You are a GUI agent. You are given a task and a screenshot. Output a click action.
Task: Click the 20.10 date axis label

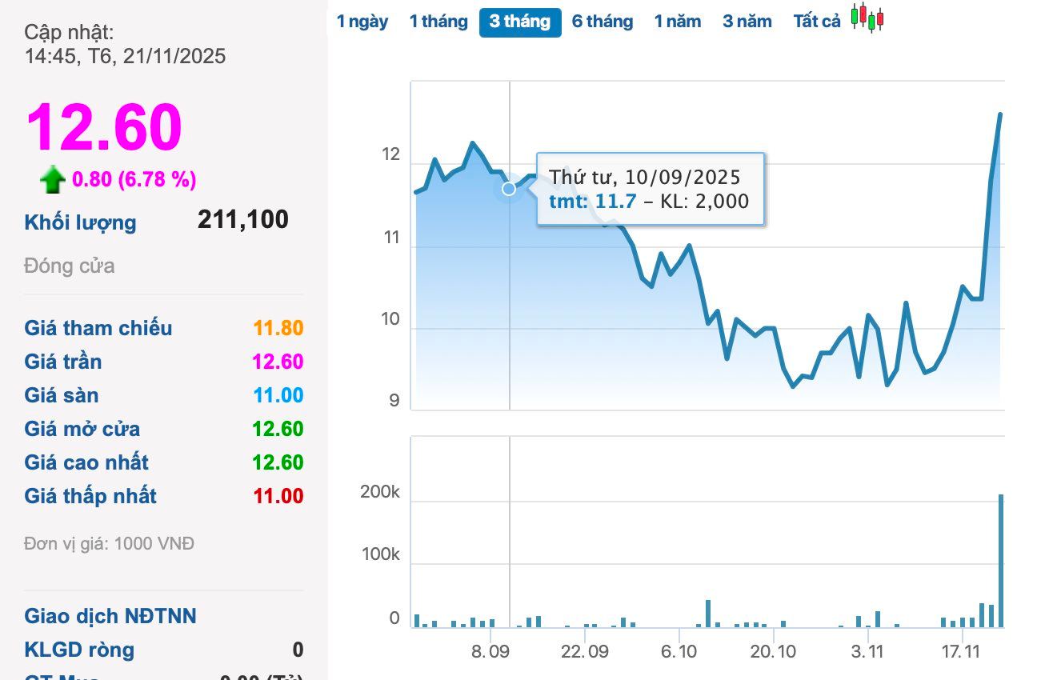(x=774, y=651)
